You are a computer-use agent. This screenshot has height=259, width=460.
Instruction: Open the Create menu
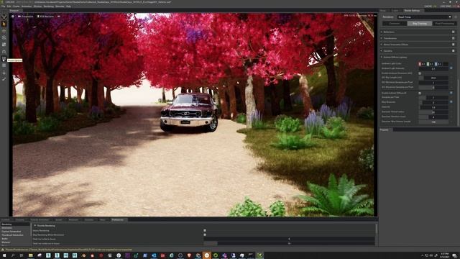(x=16, y=6)
